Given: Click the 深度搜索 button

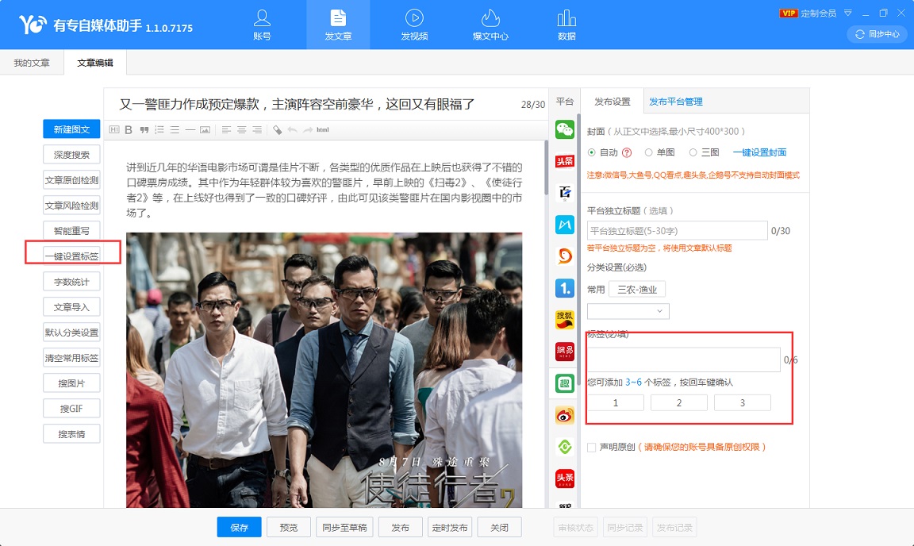Looking at the screenshot, I should click(x=71, y=155).
